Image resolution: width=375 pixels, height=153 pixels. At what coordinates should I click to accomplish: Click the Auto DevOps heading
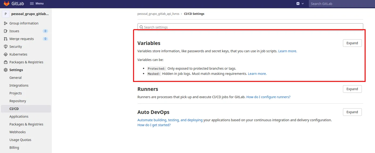[x=153, y=112]
